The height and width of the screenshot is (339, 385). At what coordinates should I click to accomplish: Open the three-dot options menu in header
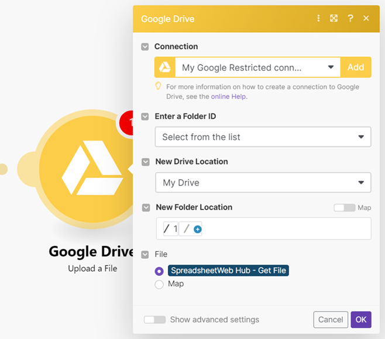coord(318,18)
